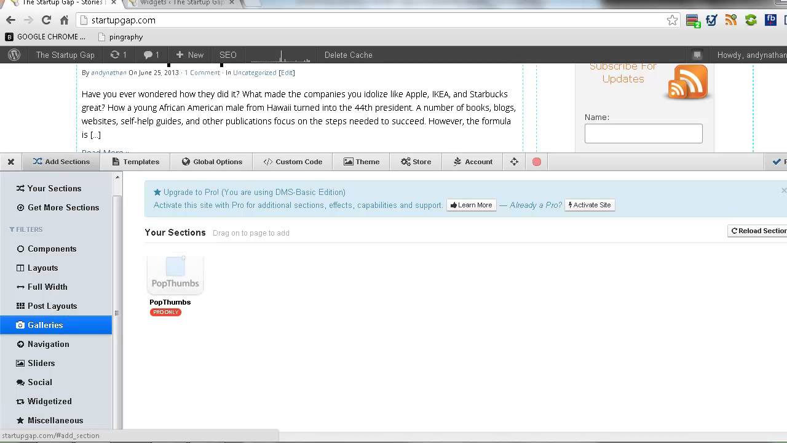Filter sections by Post Layouts
This screenshot has height=443, width=787.
coord(56,306)
